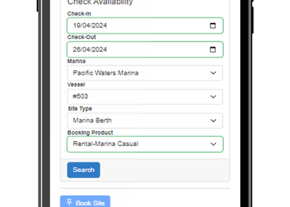Expand the Marina dropdown showing Pacific Waters Marina
Screen dimensions: 290x207
(145, 73)
